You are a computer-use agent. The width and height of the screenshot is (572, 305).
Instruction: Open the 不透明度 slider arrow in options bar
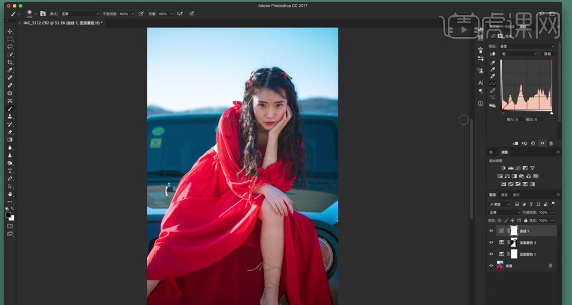(x=133, y=14)
